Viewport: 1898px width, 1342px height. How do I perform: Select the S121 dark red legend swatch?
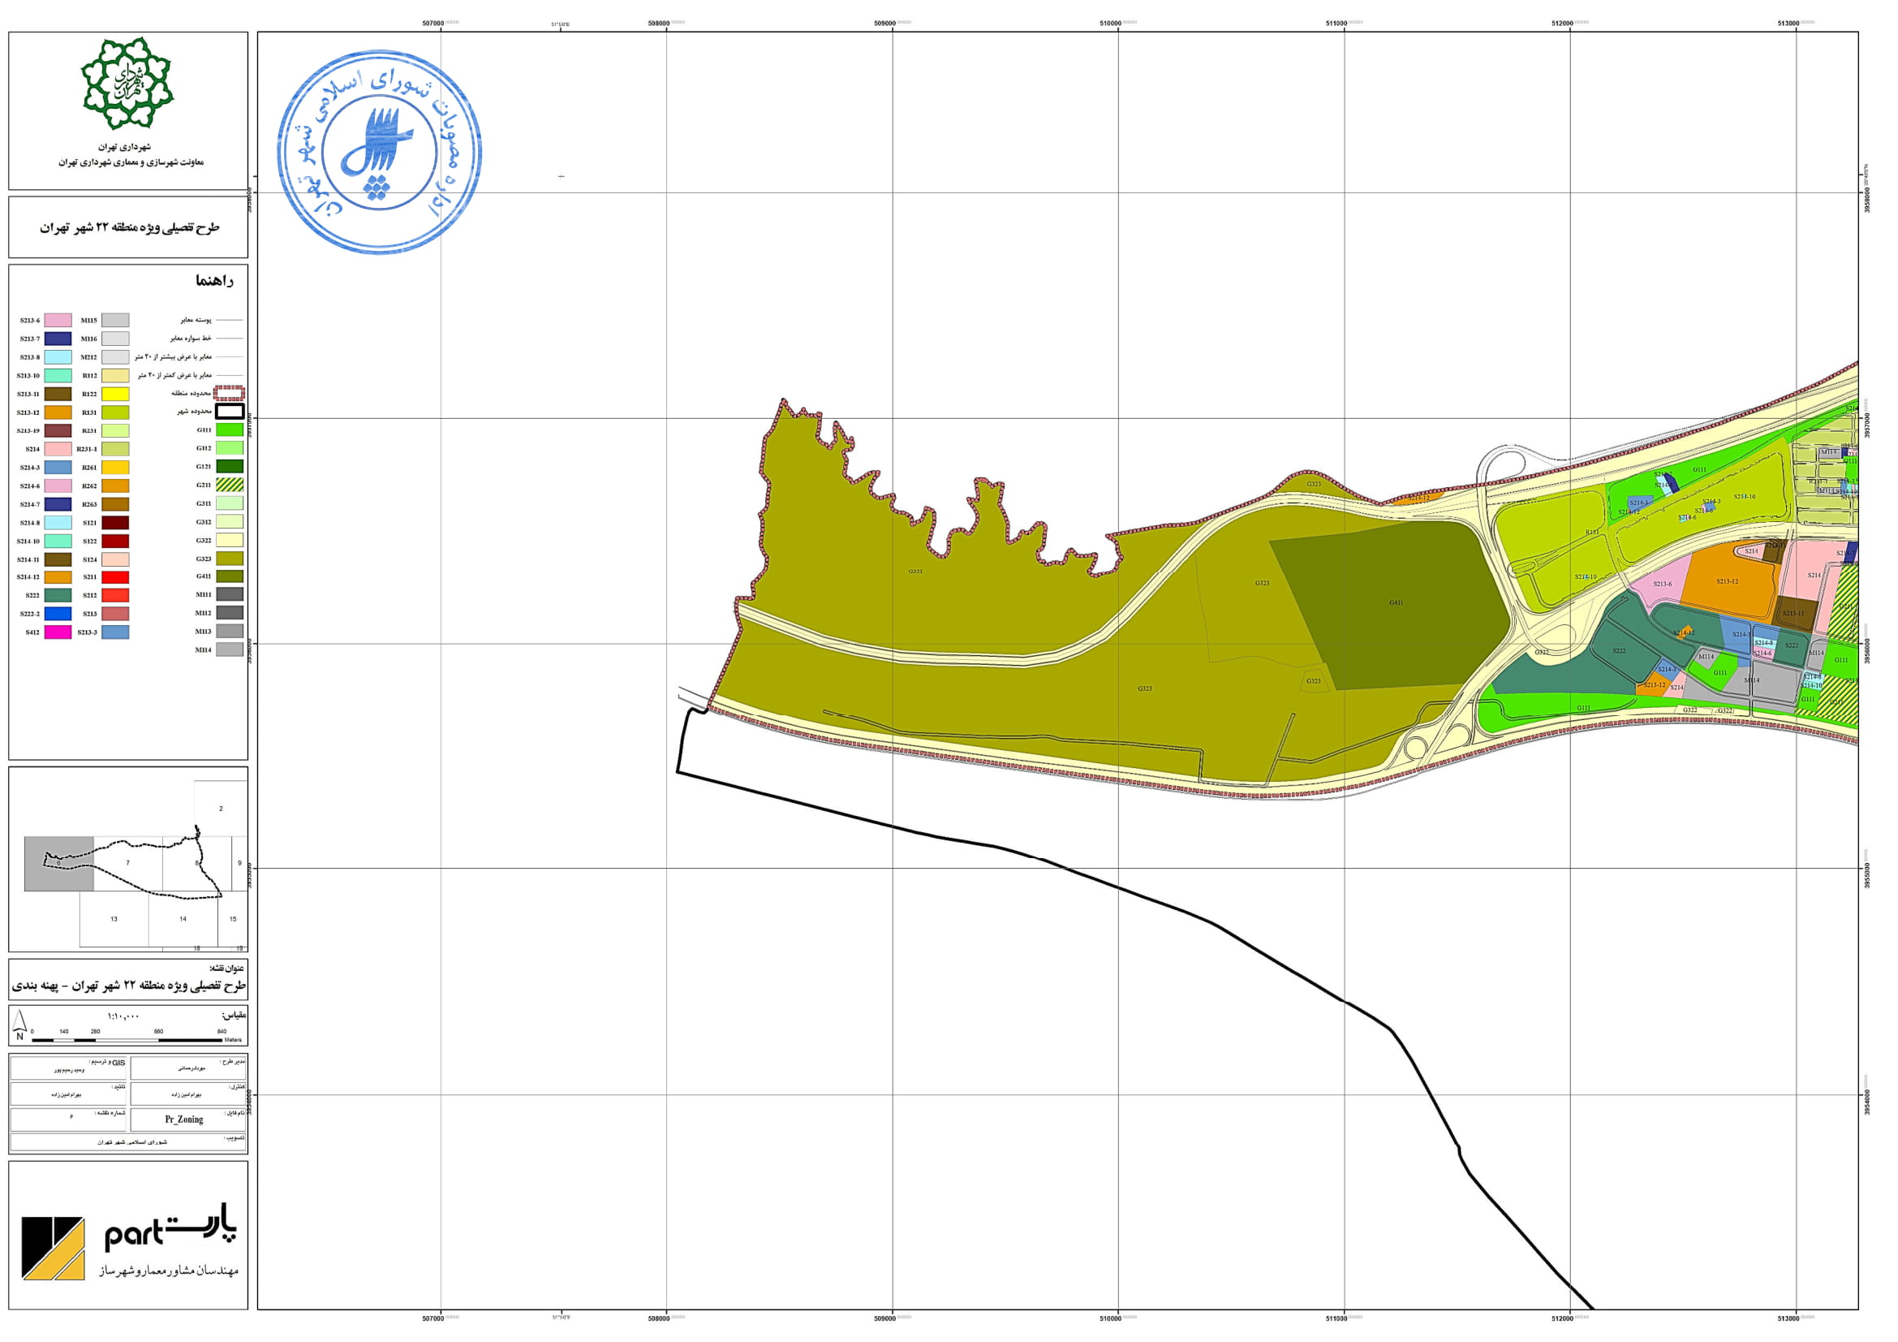click(x=115, y=523)
